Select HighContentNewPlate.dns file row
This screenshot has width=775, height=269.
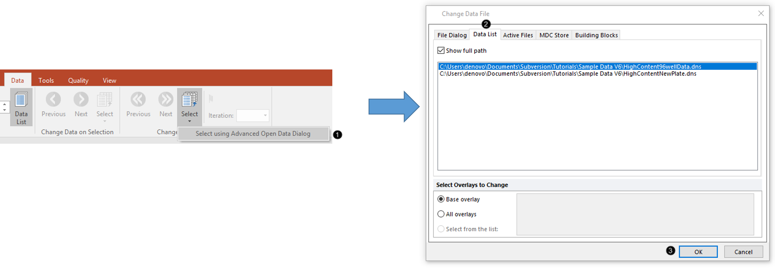tap(597, 74)
